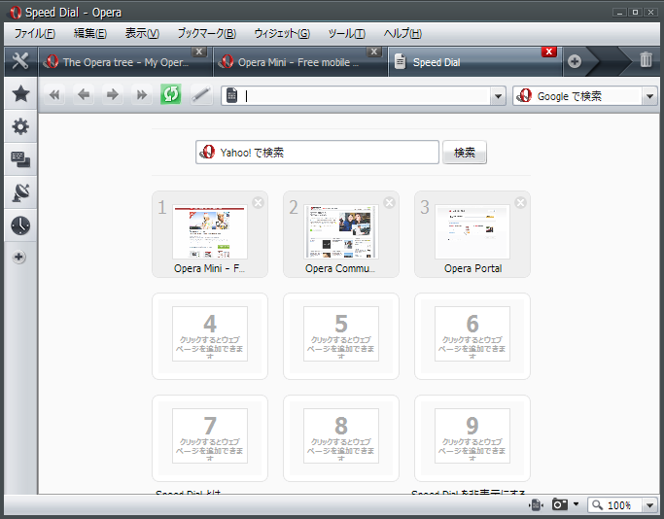Image resolution: width=664 pixels, height=519 pixels.
Task: Open the ヘルプ menu
Action: pos(402,33)
